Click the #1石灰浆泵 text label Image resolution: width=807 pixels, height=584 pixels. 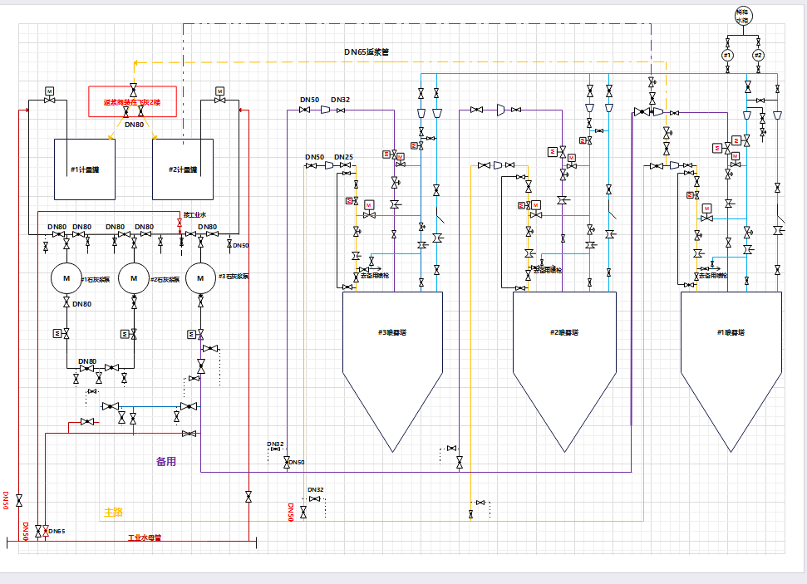(x=96, y=279)
